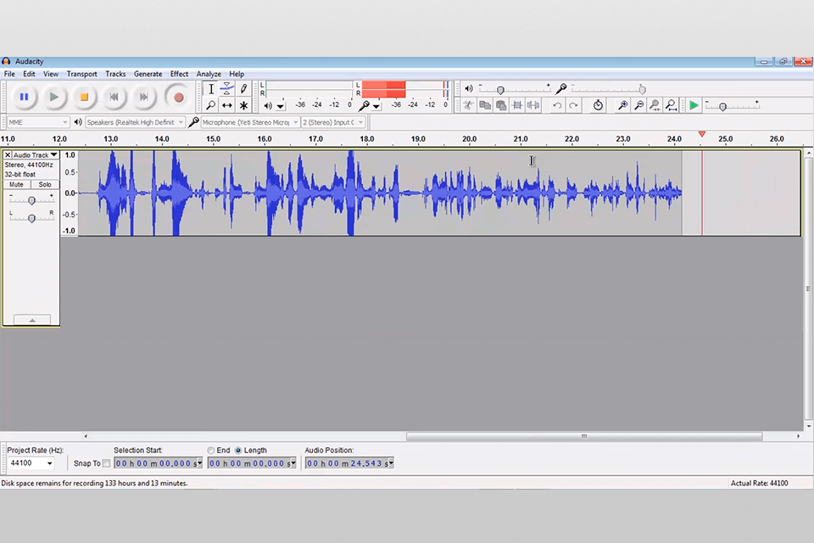This screenshot has height=543, width=814.
Task: Select the Envelope tool
Action: click(x=227, y=88)
